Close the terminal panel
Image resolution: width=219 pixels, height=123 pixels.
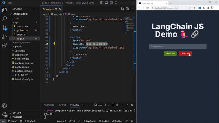point(132,105)
